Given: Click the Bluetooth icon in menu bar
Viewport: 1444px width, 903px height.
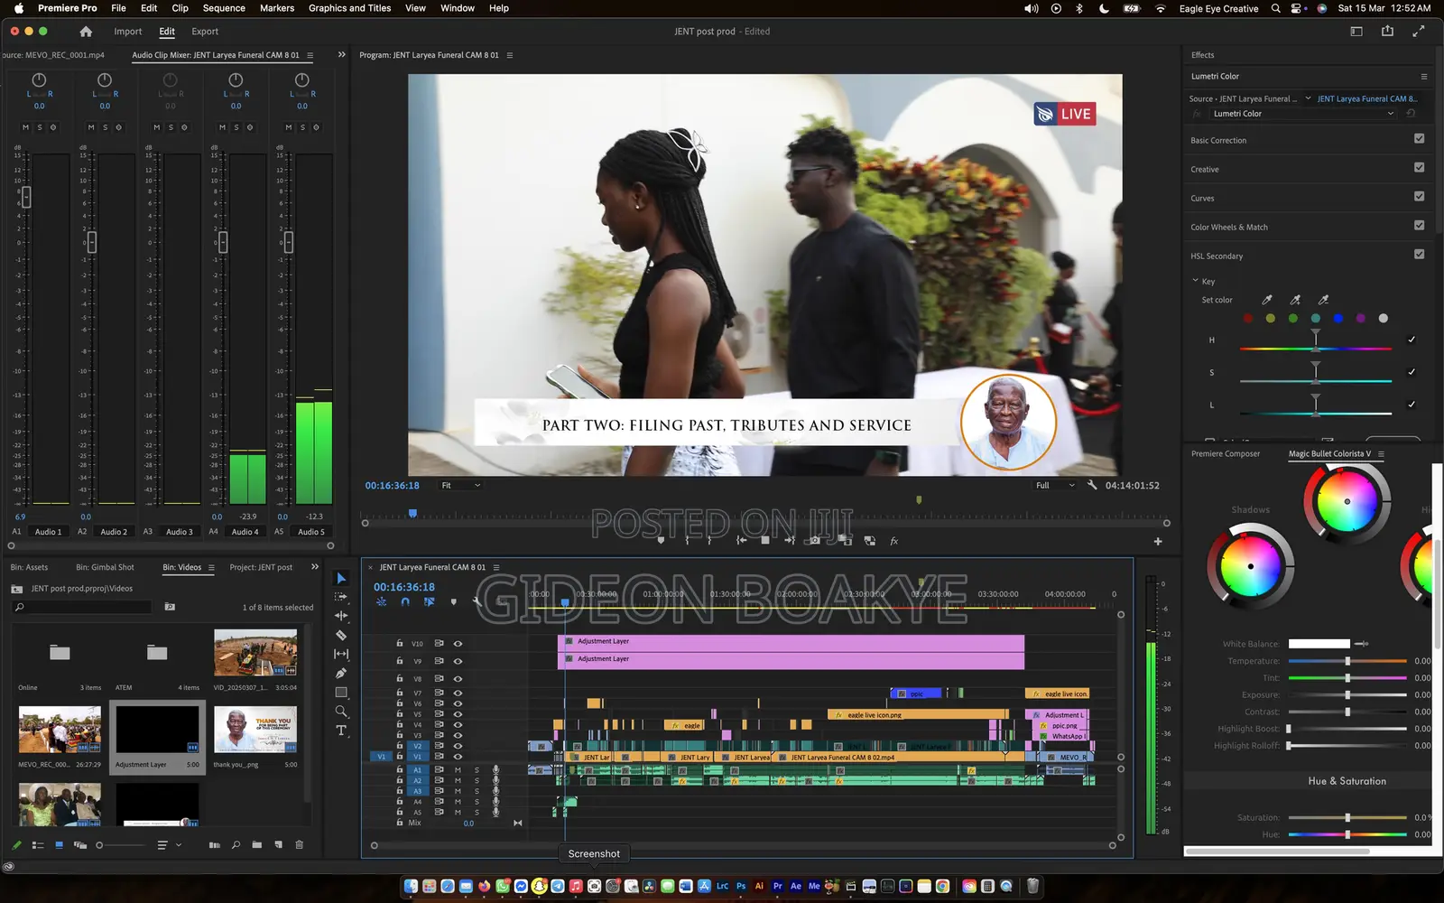Looking at the screenshot, I should [x=1079, y=8].
